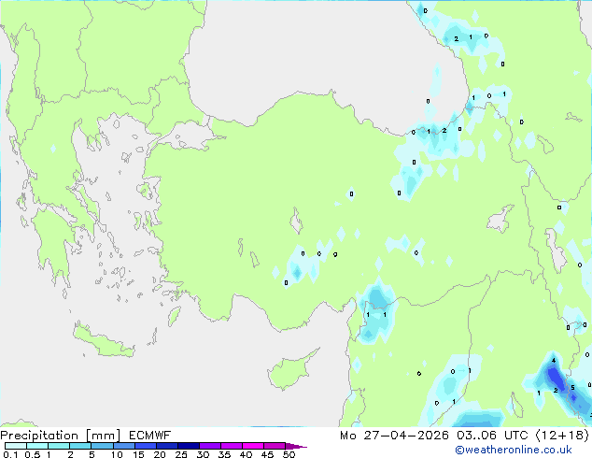The height and width of the screenshot is (458, 592).
Task: Select the 20–25 mm dark blue swatch
Action: pyautogui.click(x=167, y=446)
